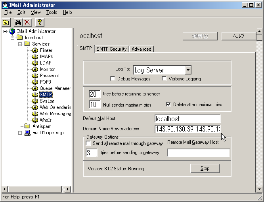Image resolution: width=264 pixels, height=202 pixels.
Task: Click the Queue Manager gear icon
Action: (x=35, y=88)
